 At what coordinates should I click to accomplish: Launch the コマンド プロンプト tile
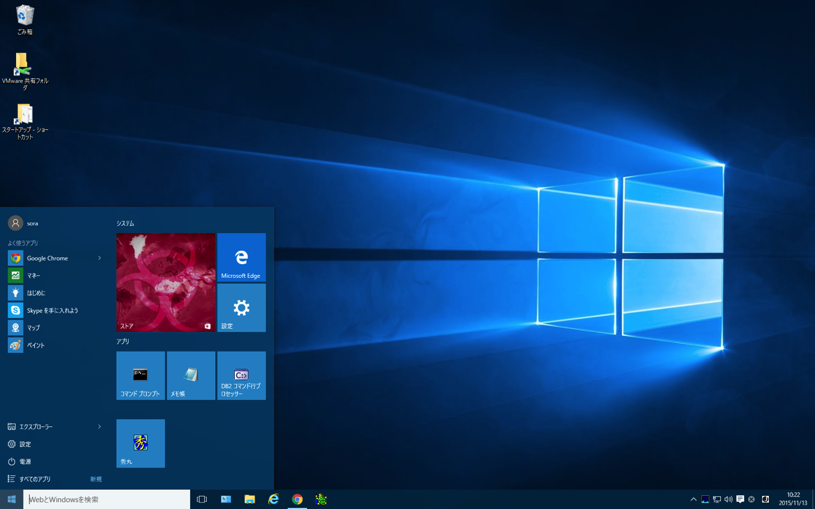click(140, 375)
